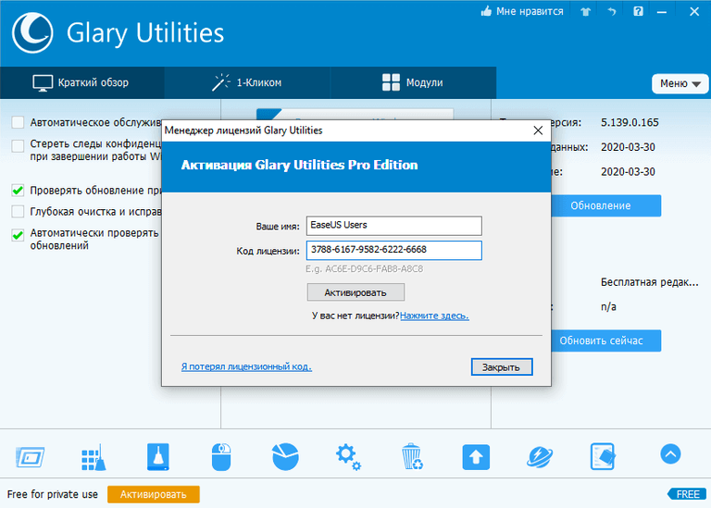Uncheck 'Проверять обновление при' checkbox
711x508 pixels.
tap(18, 191)
